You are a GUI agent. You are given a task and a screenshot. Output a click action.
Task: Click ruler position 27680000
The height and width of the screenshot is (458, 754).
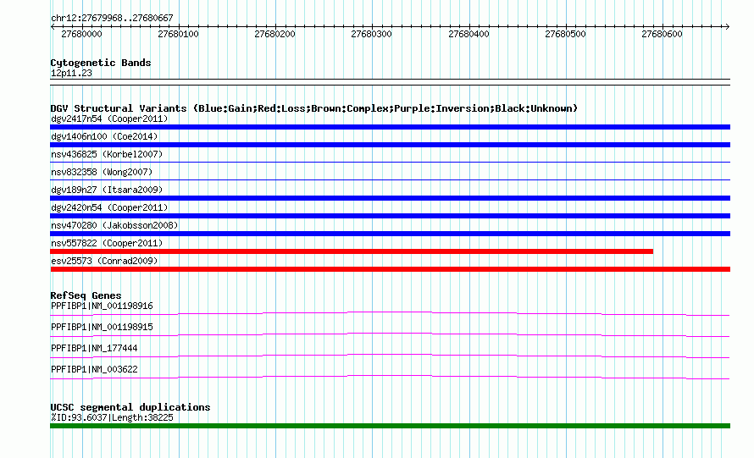[81, 34]
